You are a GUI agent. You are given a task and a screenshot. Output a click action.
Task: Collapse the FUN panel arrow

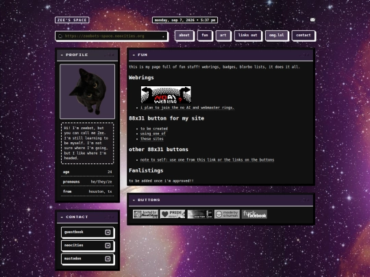coord(134,55)
